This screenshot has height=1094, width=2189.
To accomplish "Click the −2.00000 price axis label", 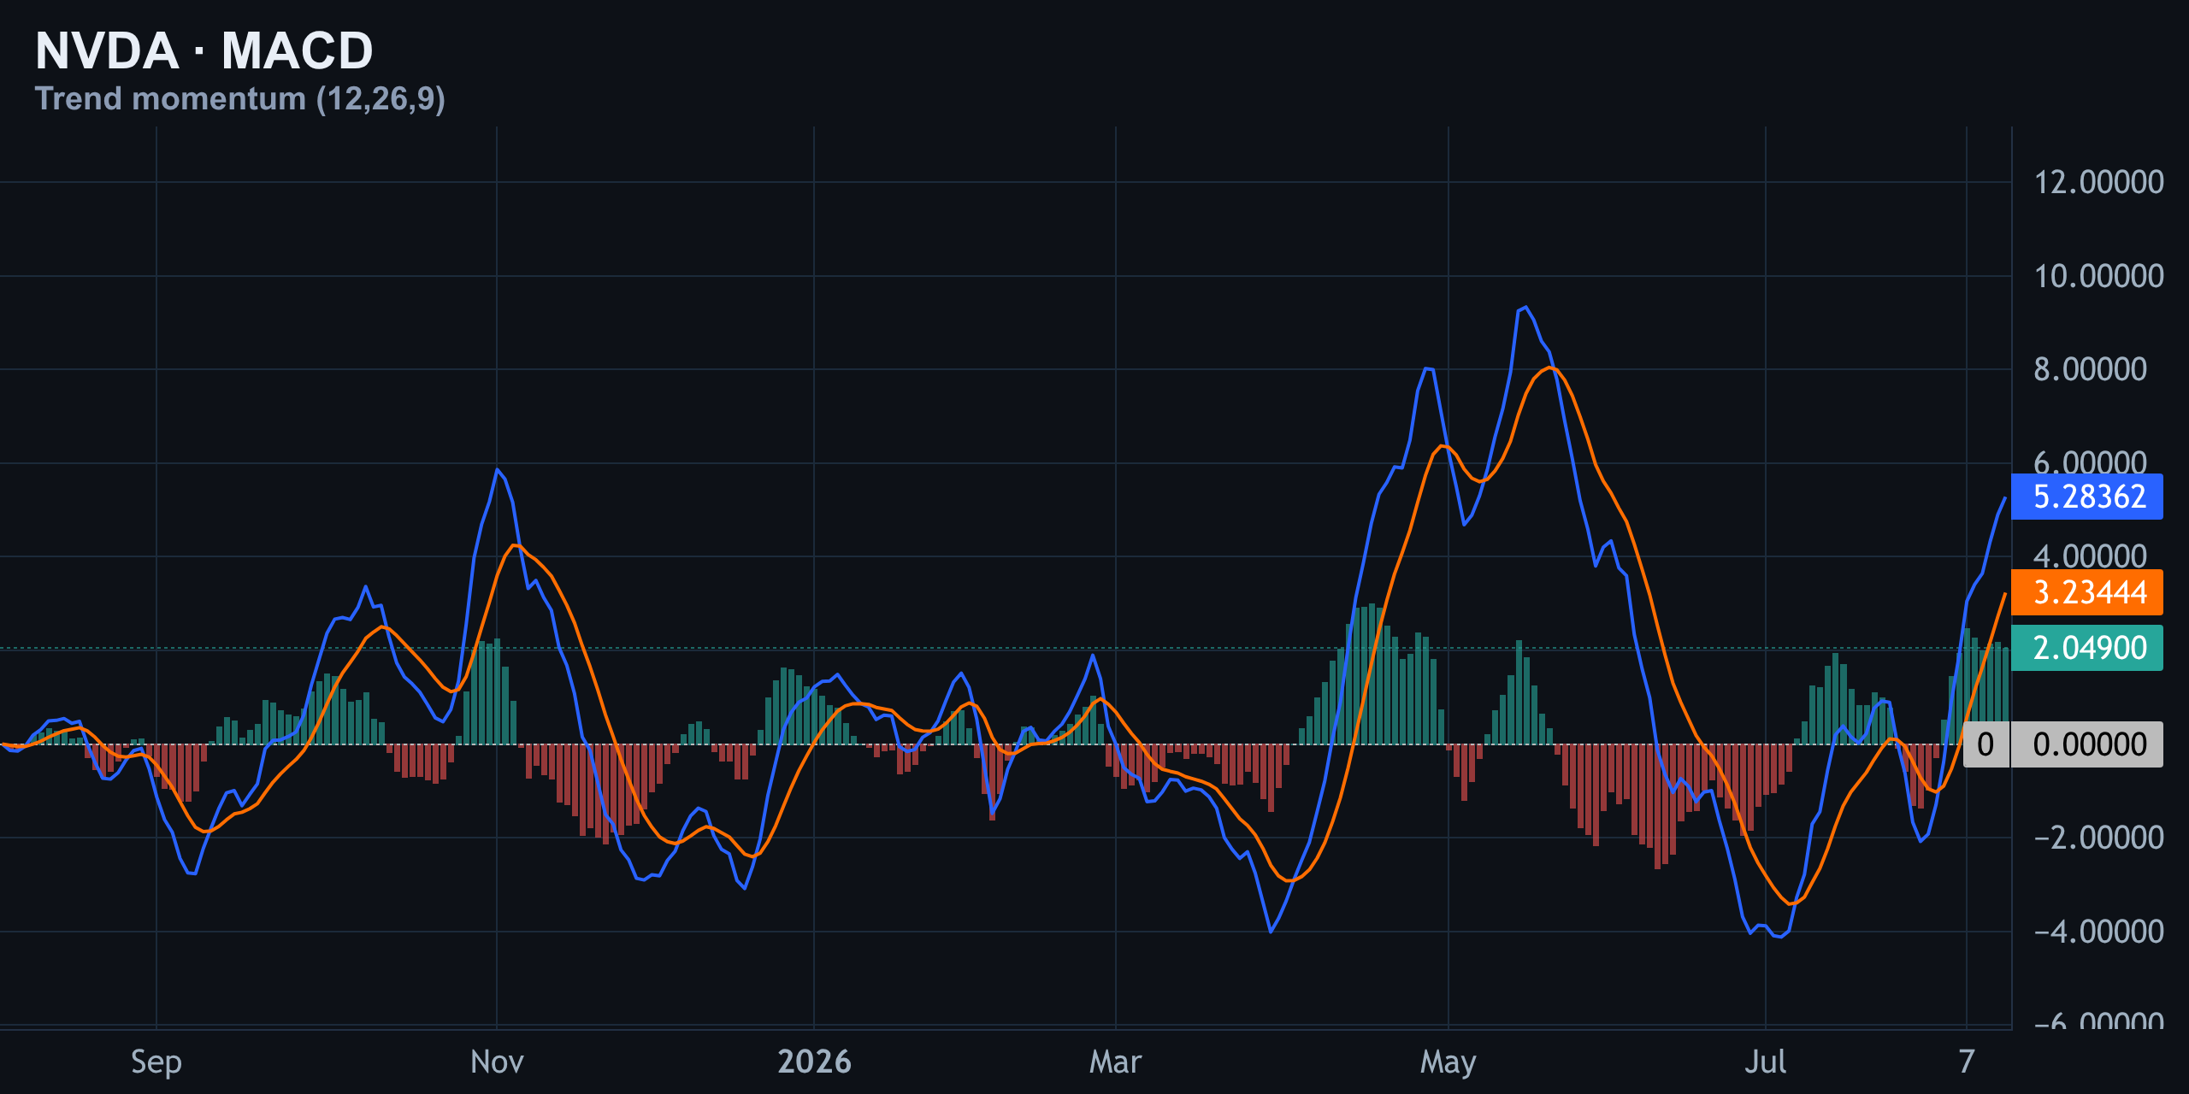I will [2098, 838].
